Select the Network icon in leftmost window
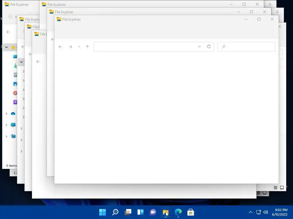The height and width of the screenshot is (219, 293). click(13, 136)
